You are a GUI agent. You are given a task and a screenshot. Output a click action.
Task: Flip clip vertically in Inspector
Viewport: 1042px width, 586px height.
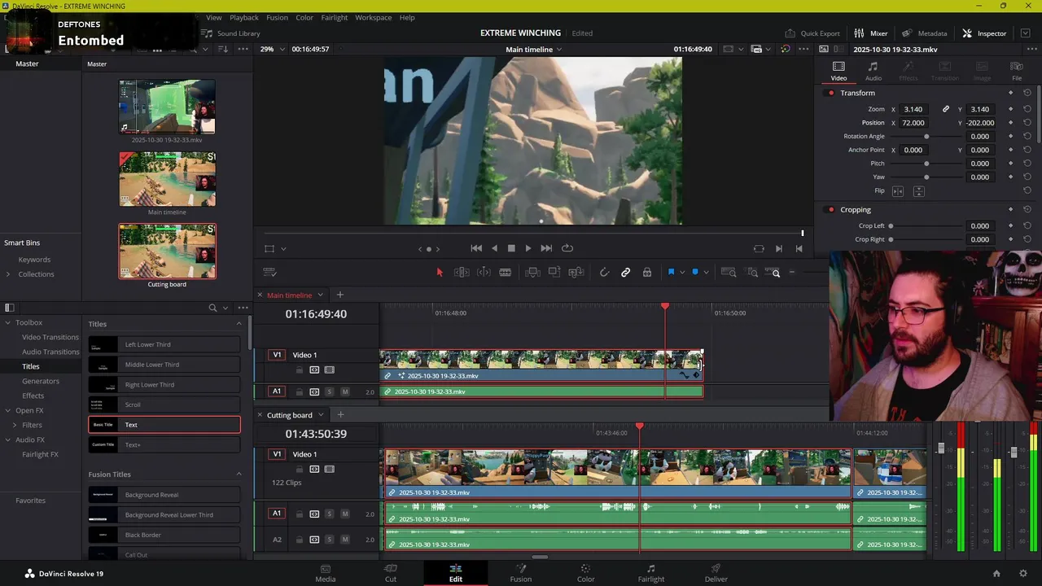pos(918,191)
